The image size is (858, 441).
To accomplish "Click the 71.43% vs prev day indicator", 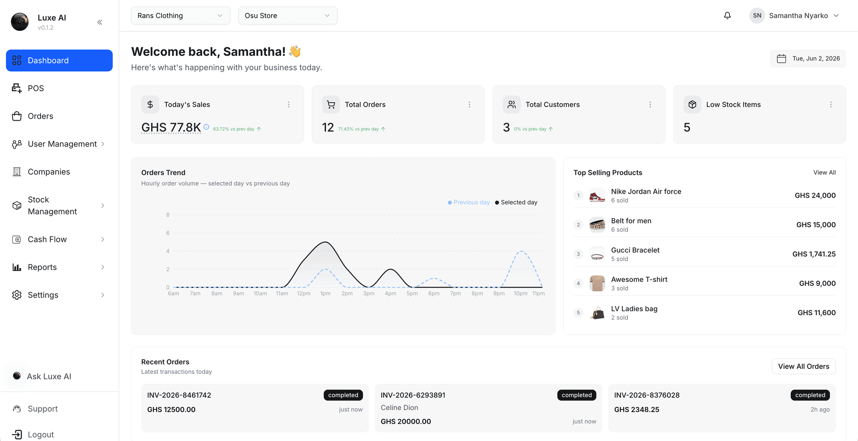I will [362, 129].
